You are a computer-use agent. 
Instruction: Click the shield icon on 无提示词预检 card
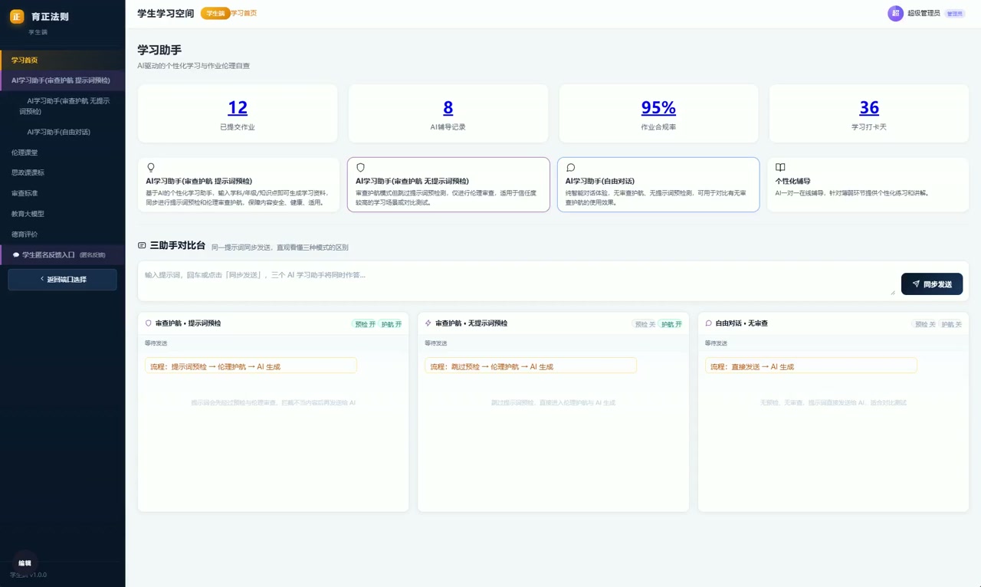(x=360, y=167)
